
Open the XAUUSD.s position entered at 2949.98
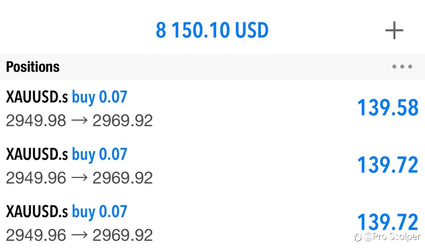click(x=212, y=108)
